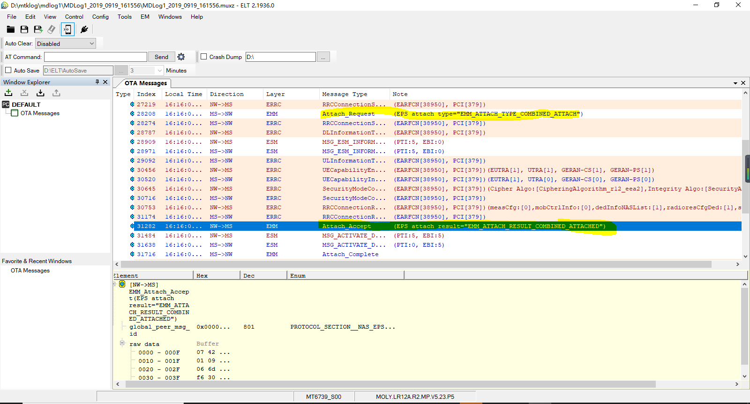Viewport: 750px width, 404px height.
Task: Collapse the NW->MS root node in details
Action: tap(114, 284)
